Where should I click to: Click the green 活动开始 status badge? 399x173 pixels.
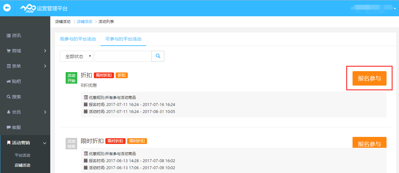click(71, 78)
